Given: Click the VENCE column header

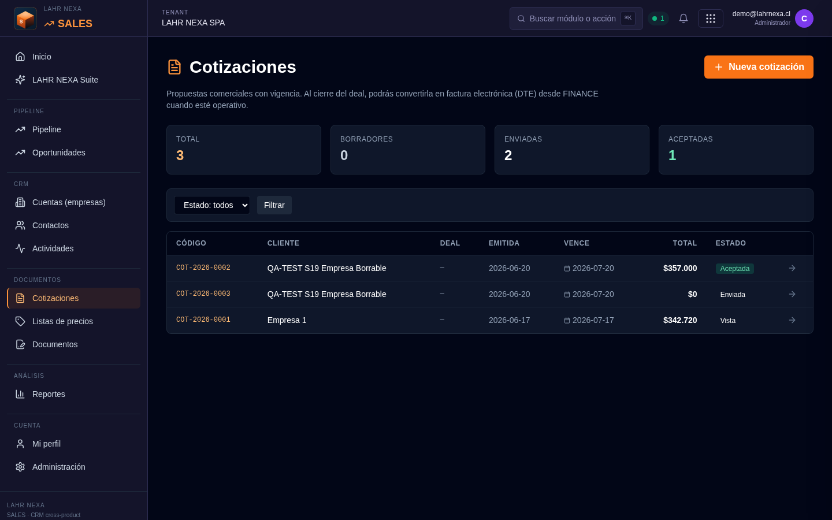Looking at the screenshot, I should point(577,243).
